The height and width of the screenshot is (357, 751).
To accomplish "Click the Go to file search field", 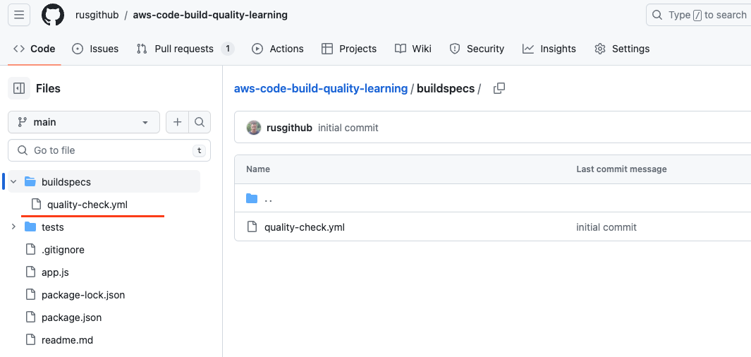I will point(109,150).
